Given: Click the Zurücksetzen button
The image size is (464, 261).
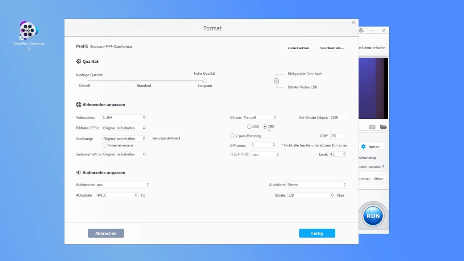Looking at the screenshot, I should 298,48.
